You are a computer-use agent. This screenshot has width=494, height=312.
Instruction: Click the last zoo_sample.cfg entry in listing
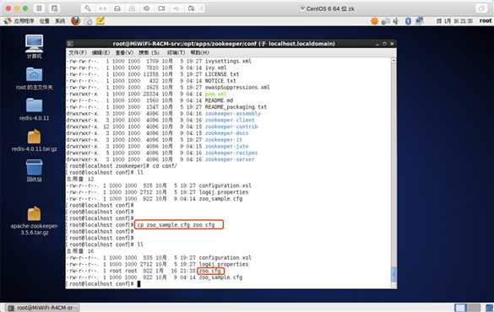[x=220, y=277]
